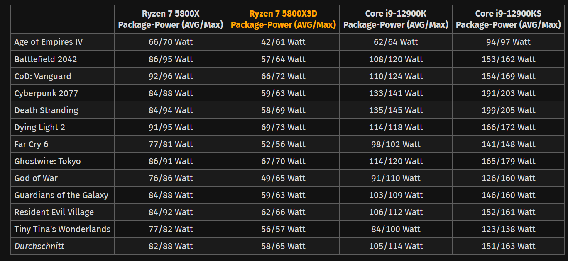Viewport: 568px width, 261px height.
Task: Click the 133/141 Watt cell
Action: pos(396,93)
